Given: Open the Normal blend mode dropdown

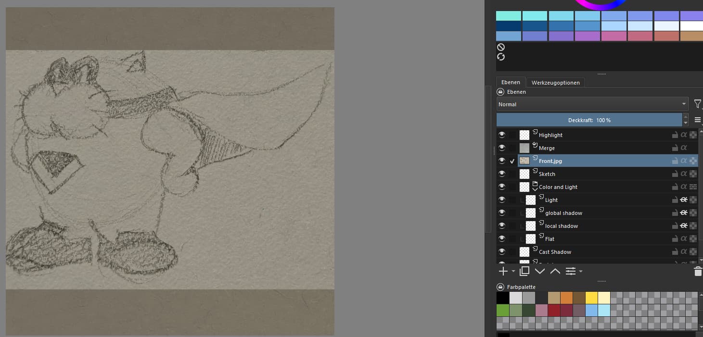Looking at the screenshot, I should [592, 104].
